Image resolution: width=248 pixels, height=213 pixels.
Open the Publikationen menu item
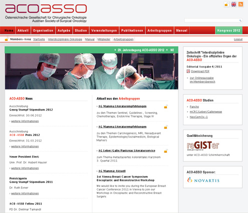pyautogui.click(x=132, y=30)
